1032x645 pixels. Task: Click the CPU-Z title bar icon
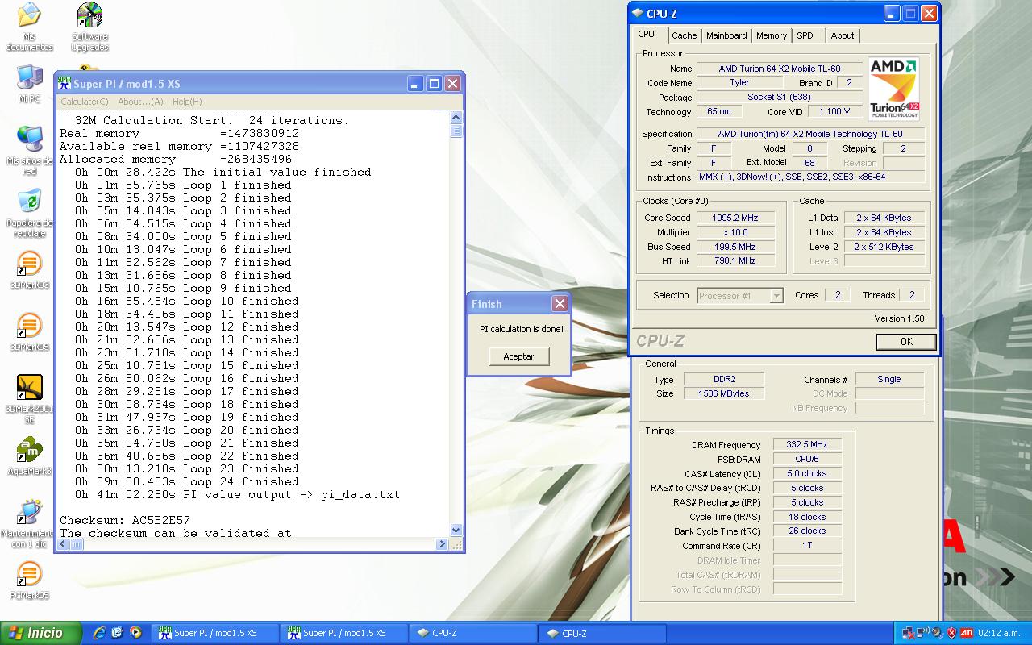click(638, 14)
